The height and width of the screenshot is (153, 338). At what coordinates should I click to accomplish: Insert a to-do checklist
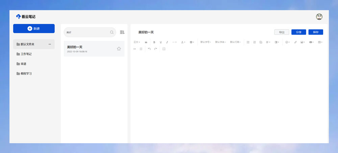[261, 42]
